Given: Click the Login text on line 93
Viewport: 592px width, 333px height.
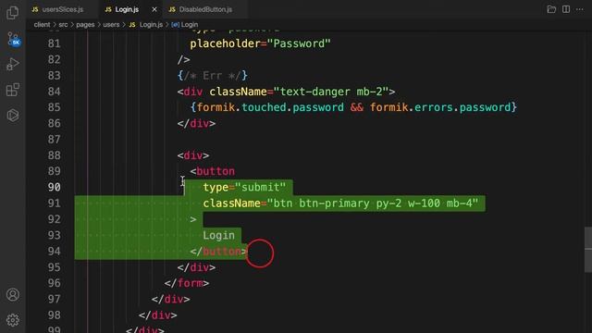Looking at the screenshot, I should [x=218, y=236].
